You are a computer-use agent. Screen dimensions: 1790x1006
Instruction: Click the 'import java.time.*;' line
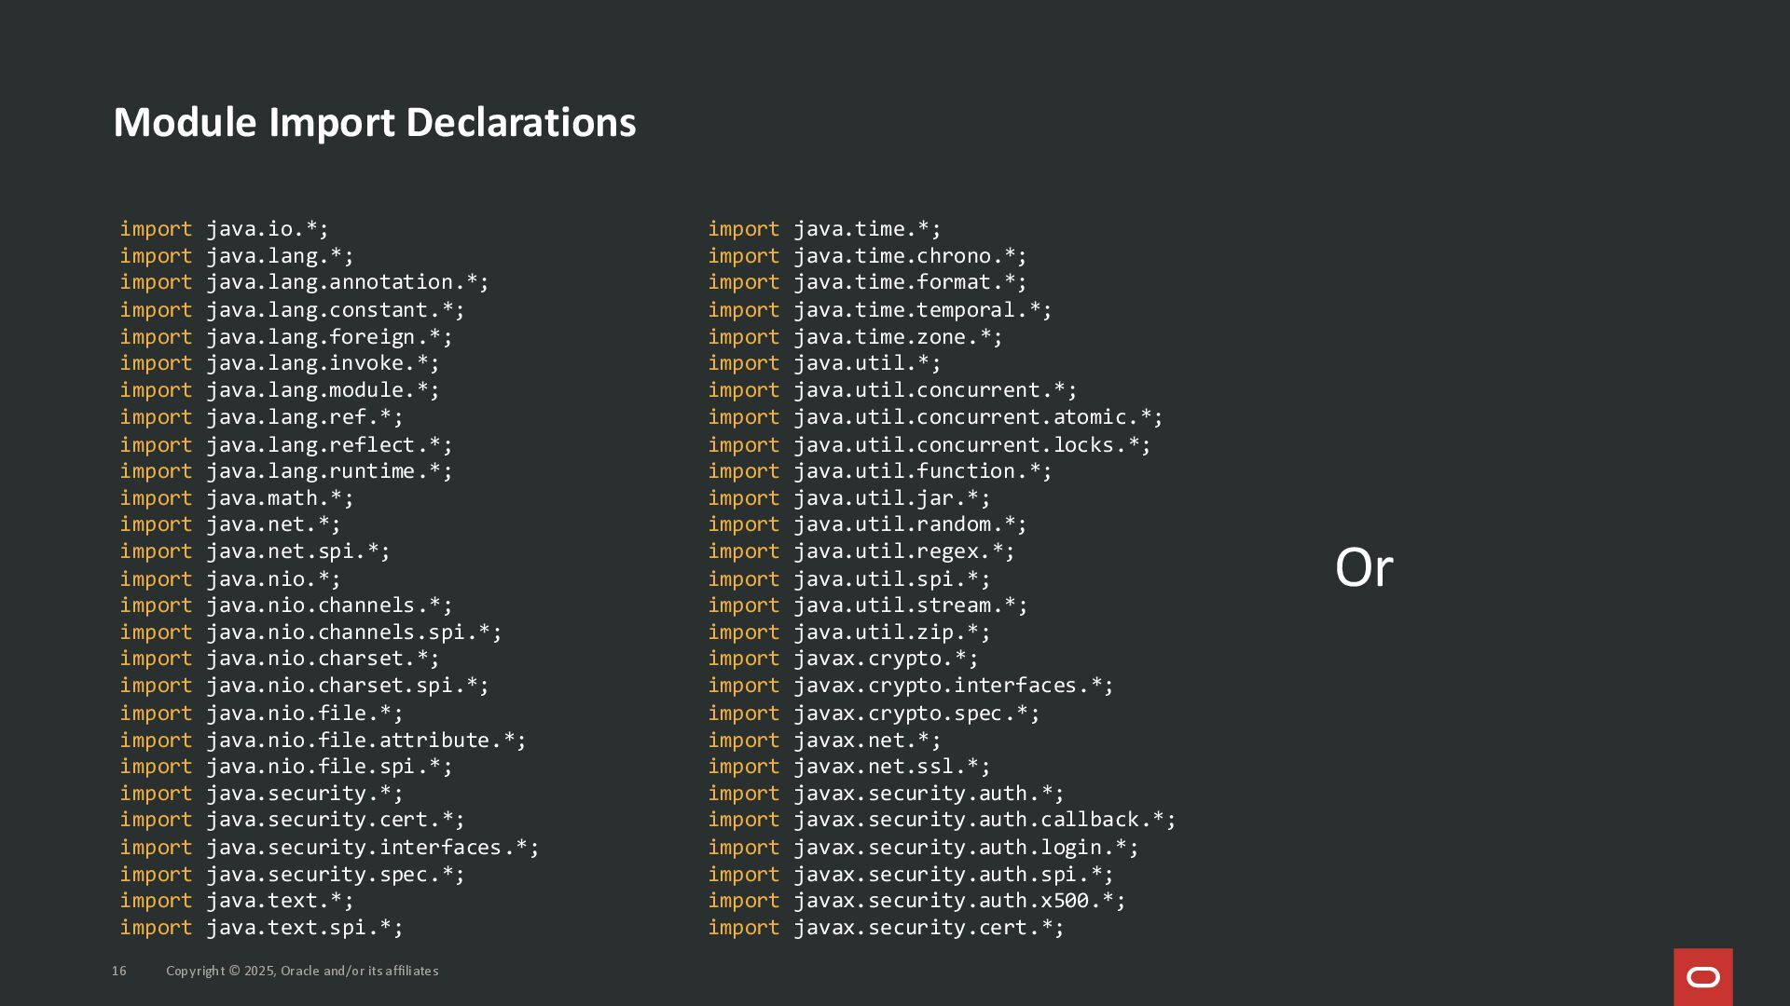824,229
